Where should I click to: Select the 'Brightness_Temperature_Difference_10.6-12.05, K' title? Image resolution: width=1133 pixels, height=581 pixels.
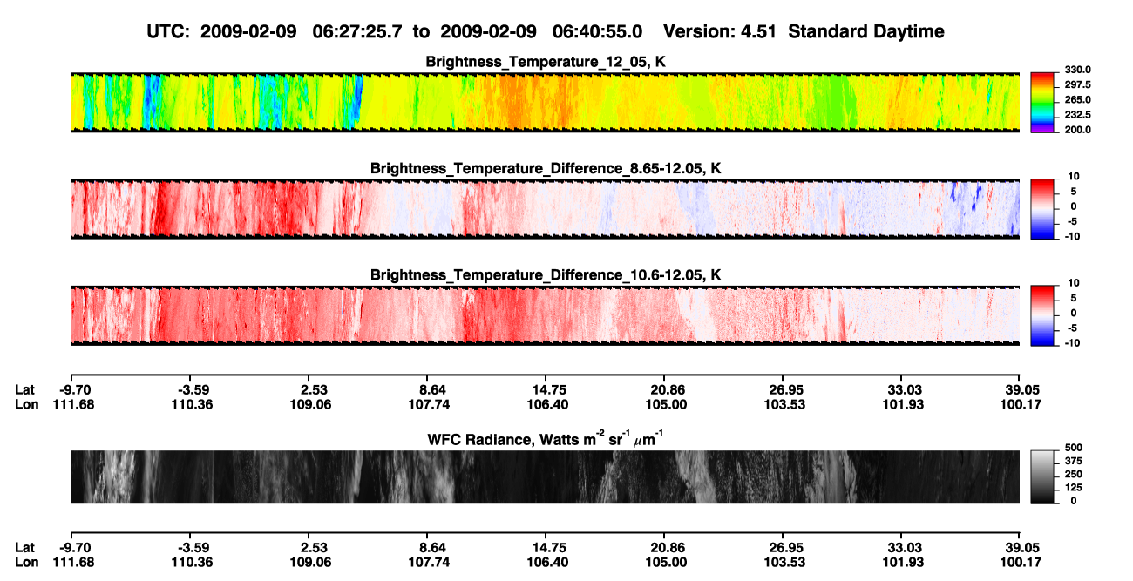(x=546, y=274)
